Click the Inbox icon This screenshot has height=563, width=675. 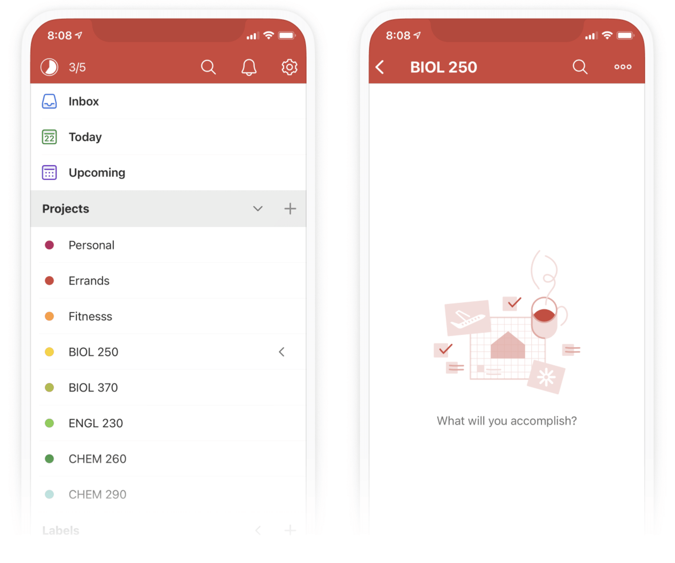tap(50, 101)
